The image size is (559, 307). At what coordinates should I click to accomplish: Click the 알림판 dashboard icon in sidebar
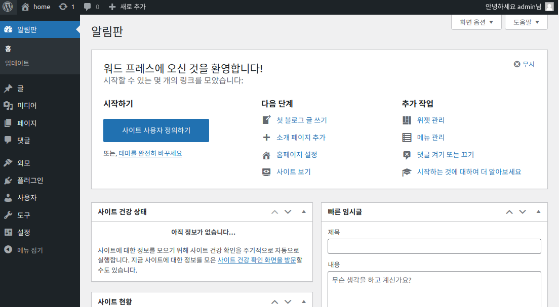[x=8, y=29]
